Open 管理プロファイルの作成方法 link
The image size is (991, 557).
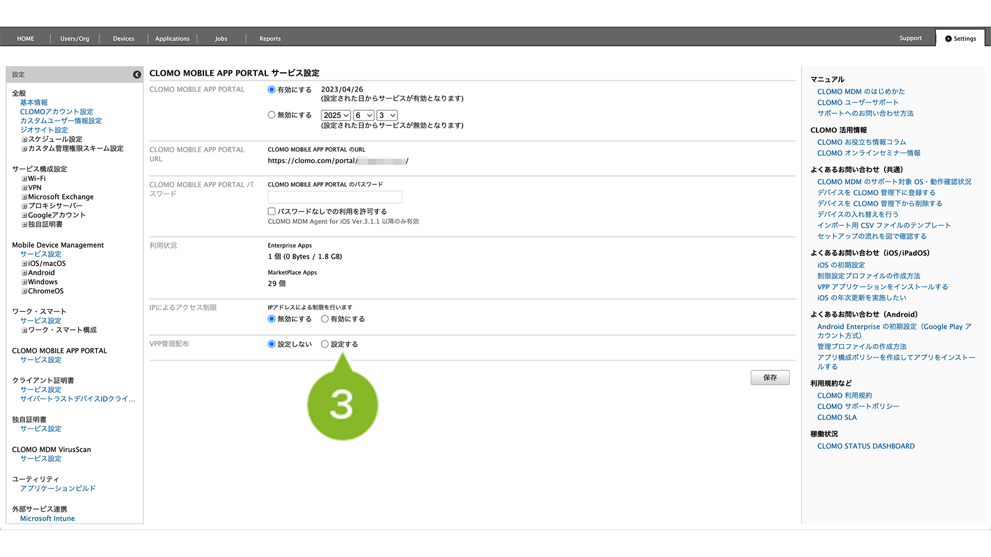(862, 346)
